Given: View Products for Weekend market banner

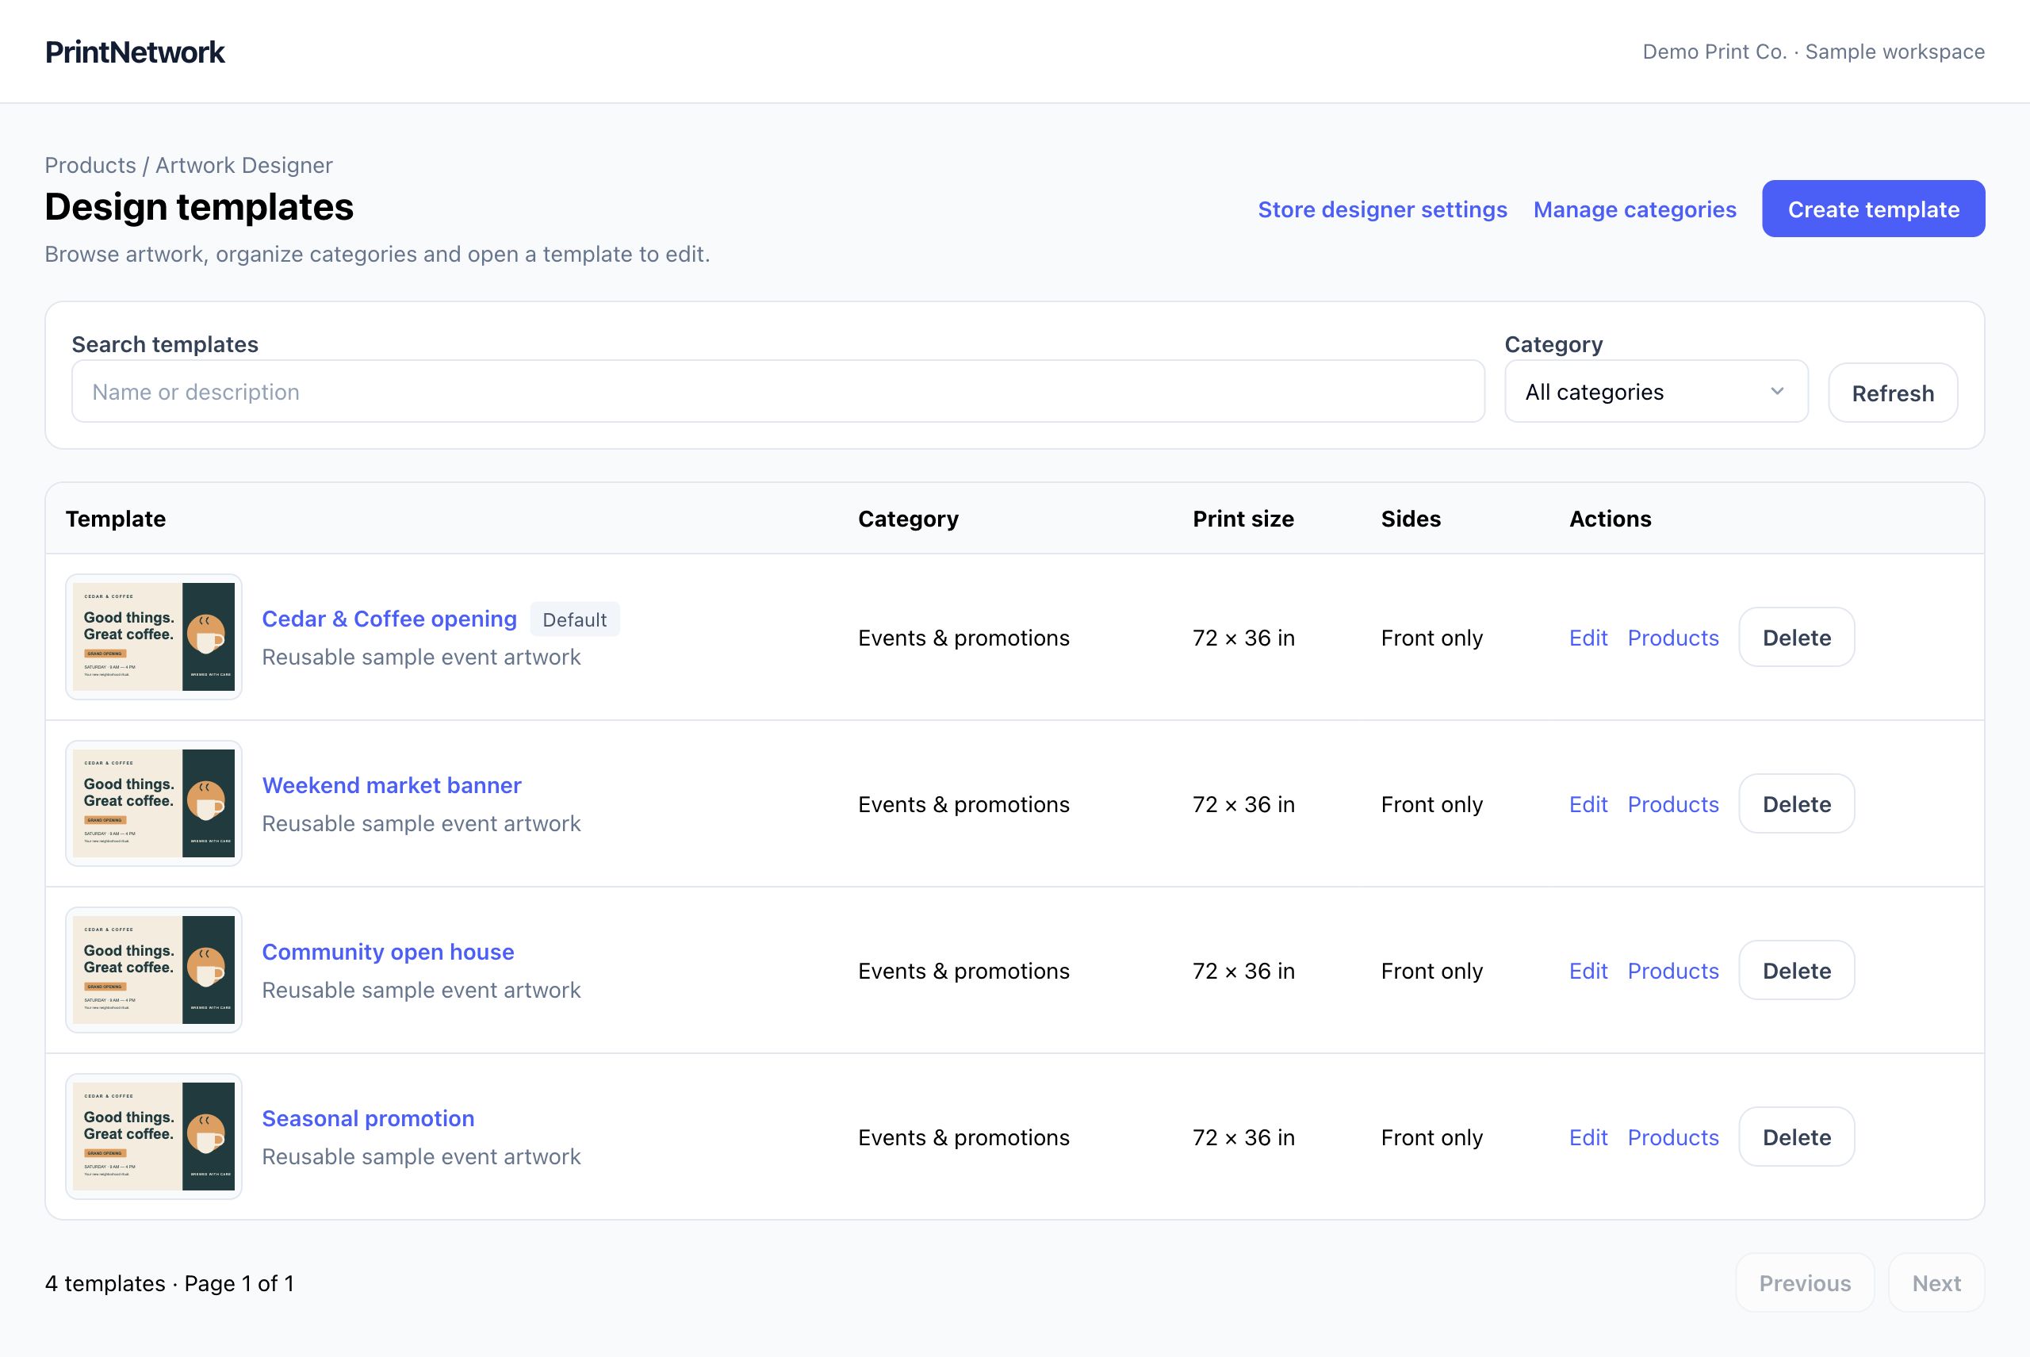Looking at the screenshot, I should click(1672, 804).
